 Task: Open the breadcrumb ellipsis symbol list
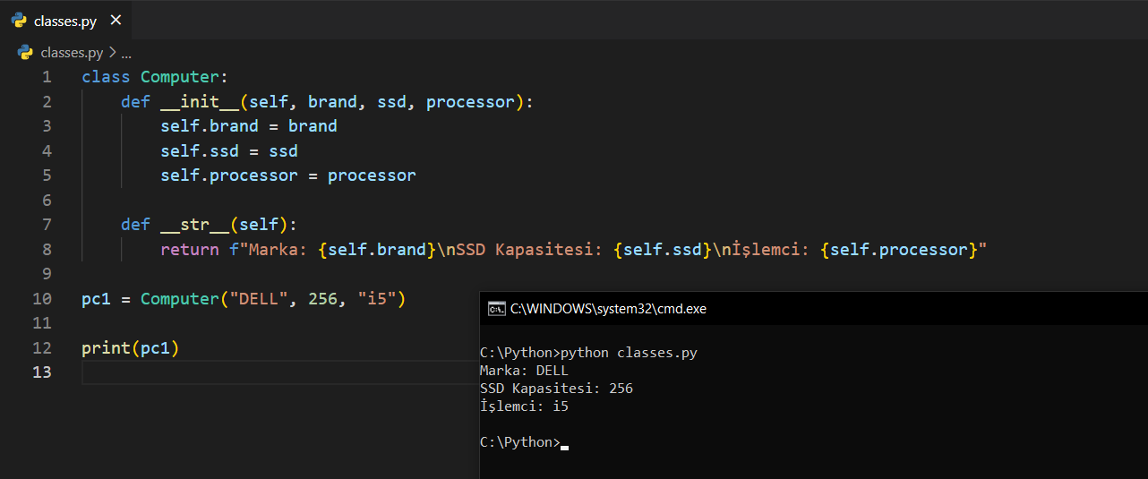(x=126, y=53)
